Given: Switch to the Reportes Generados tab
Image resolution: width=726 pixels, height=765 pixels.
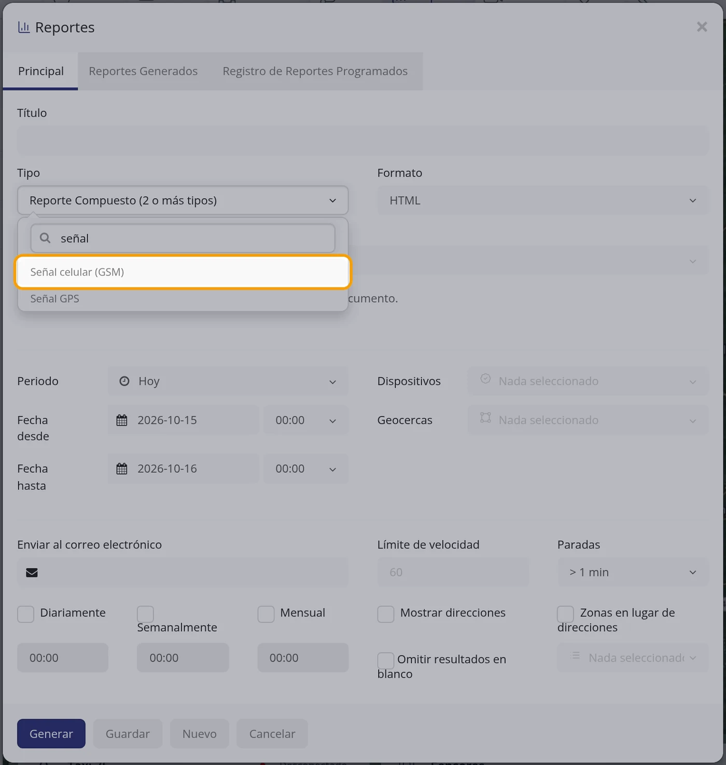Looking at the screenshot, I should click(143, 71).
